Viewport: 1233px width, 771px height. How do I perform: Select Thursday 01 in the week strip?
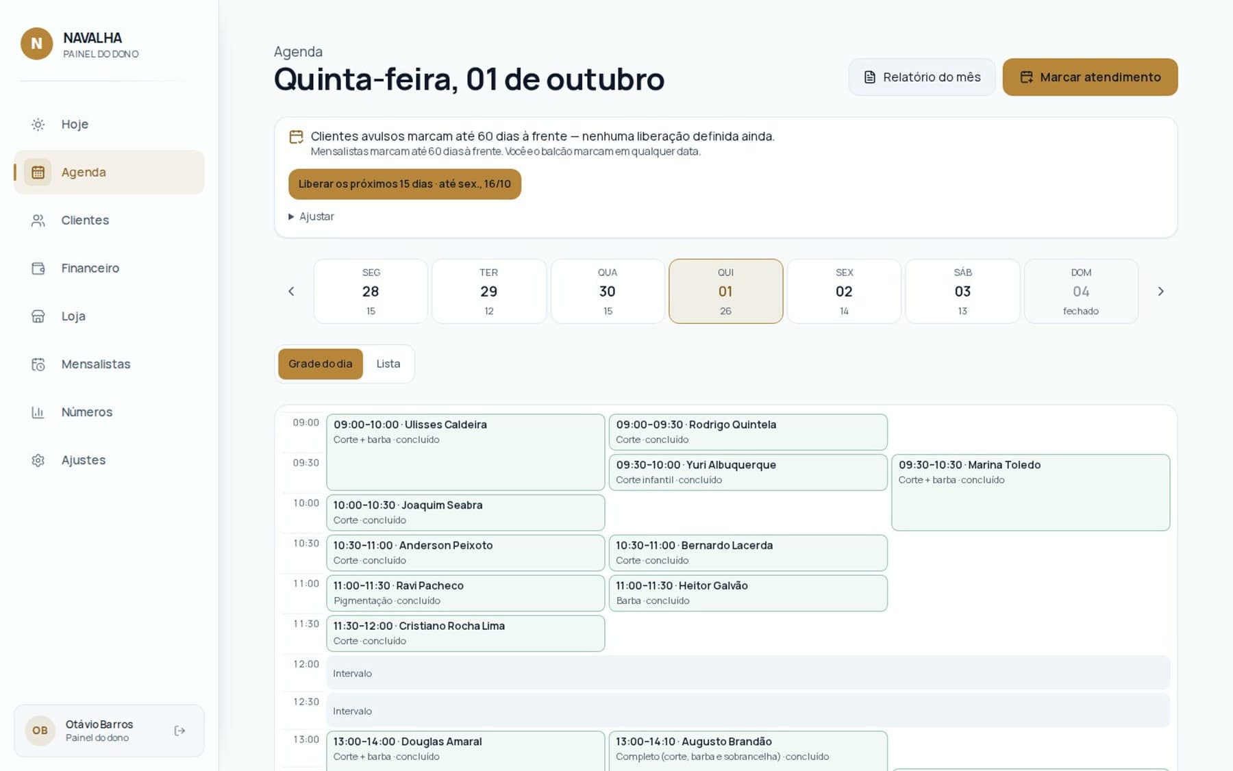726,291
